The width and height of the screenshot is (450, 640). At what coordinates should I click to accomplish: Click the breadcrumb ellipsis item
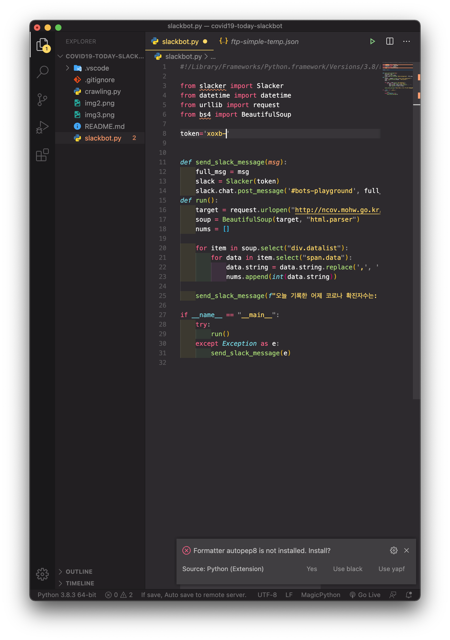point(213,56)
